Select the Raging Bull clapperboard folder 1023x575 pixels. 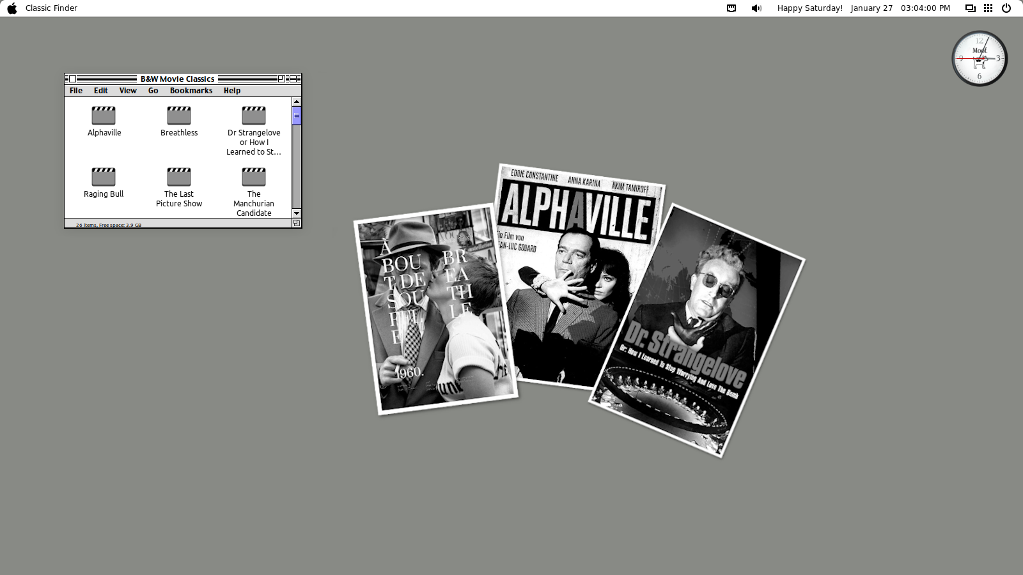[x=104, y=177]
